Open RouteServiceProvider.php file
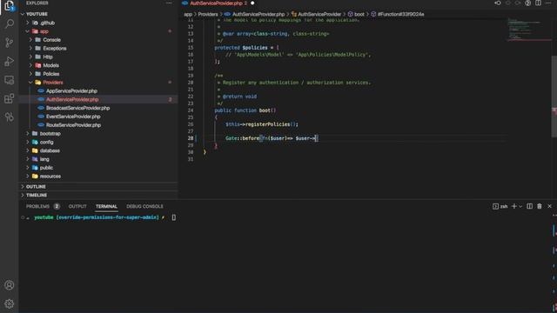The image size is (557, 313). [73, 125]
